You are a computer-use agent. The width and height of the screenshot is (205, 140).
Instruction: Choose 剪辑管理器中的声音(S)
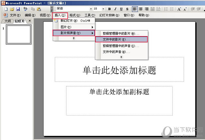121,46
